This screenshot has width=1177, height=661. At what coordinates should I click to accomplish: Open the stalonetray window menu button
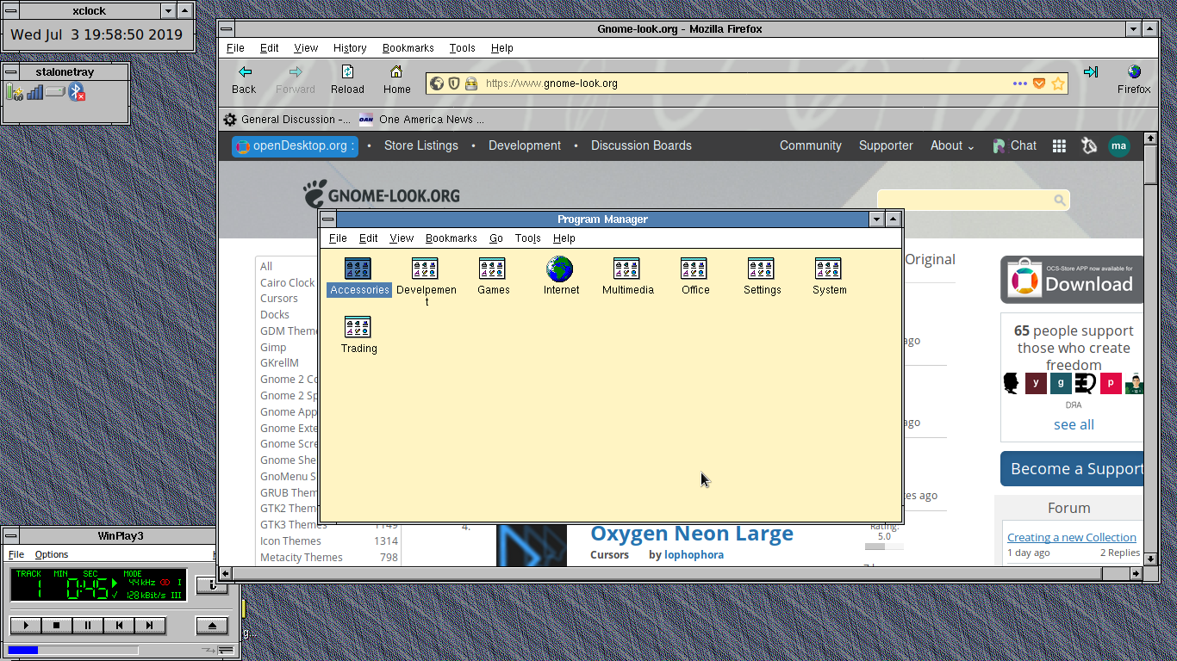coord(12,72)
